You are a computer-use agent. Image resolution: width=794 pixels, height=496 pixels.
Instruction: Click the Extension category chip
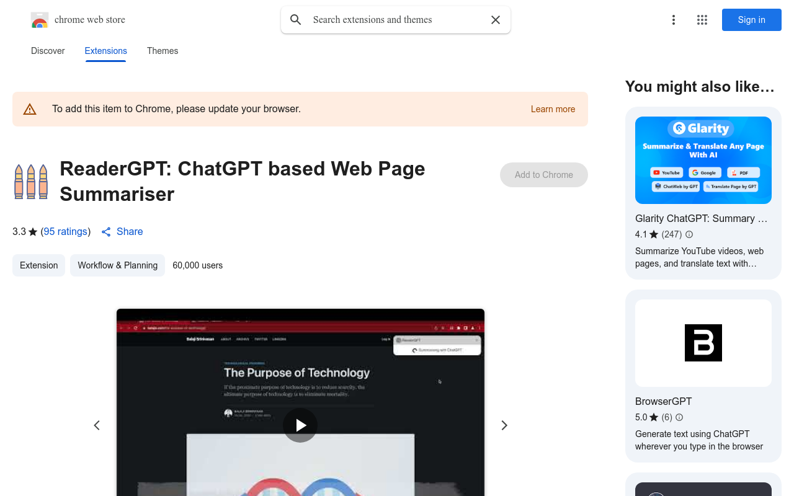coord(38,265)
